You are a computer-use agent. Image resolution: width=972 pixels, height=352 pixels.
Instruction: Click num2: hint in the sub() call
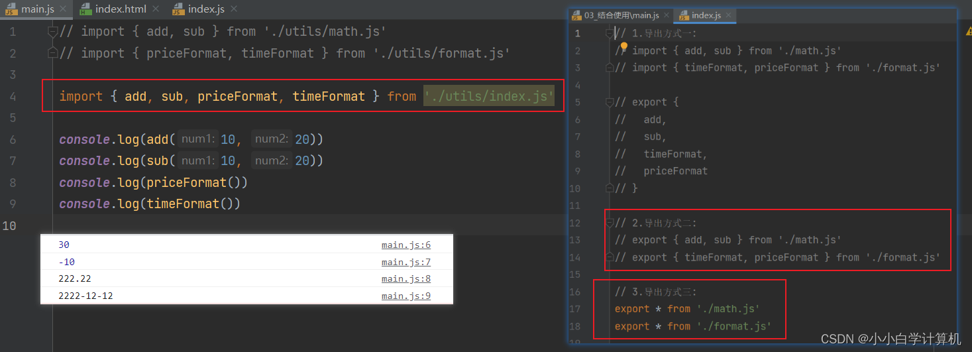click(272, 160)
